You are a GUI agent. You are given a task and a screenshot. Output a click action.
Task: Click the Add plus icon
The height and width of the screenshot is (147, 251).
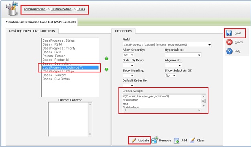176,141
